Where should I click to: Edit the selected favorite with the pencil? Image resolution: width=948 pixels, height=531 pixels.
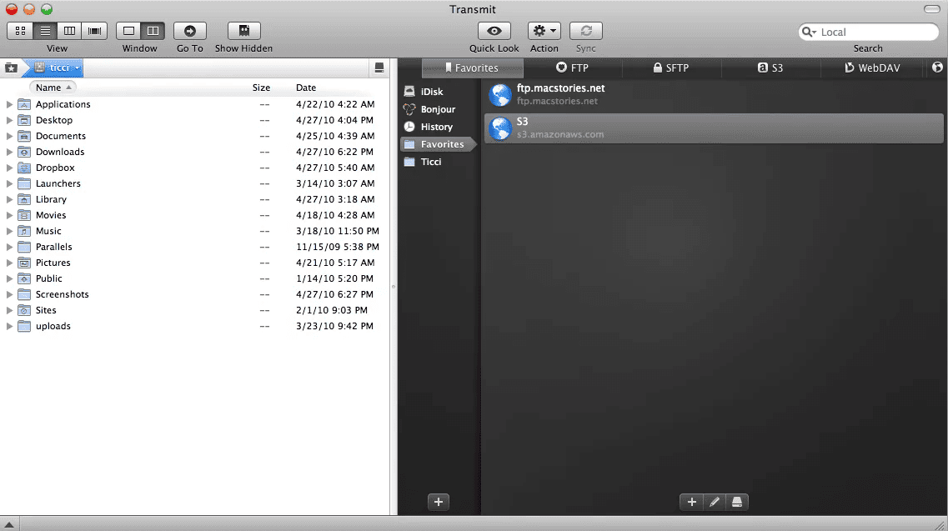(x=714, y=502)
